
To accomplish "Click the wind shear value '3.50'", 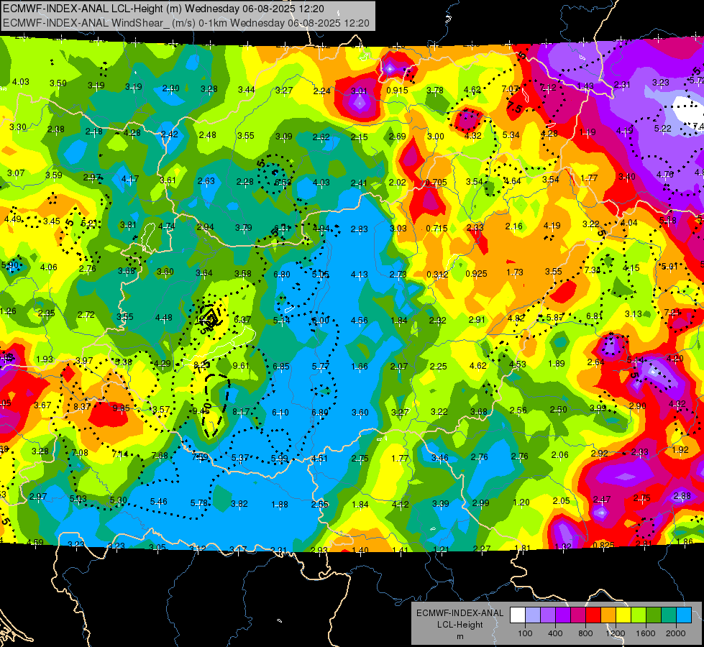I will click(x=58, y=83).
